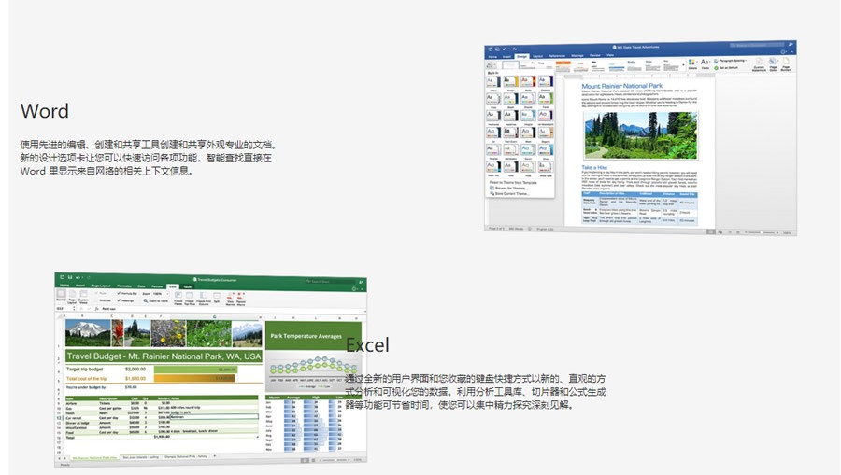Open the Insert tab in Word screenshot
This screenshot has height=475, width=841.
point(506,57)
